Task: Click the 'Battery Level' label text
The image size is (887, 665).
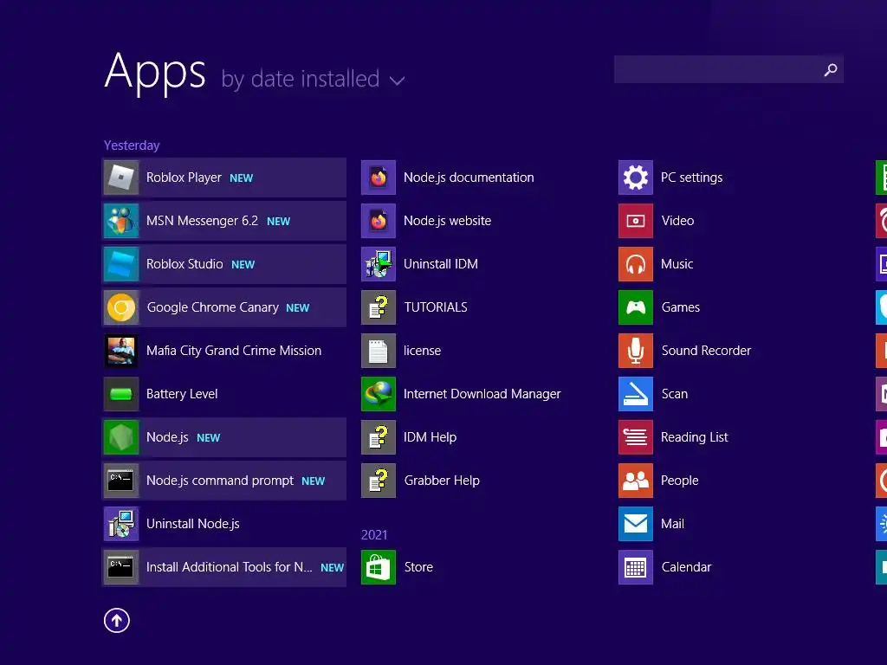Action: pyautogui.click(x=182, y=394)
